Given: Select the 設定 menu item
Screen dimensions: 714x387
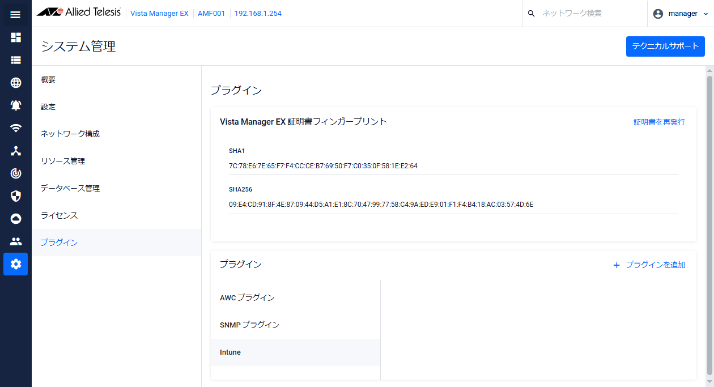Looking at the screenshot, I should [x=117, y=107].
